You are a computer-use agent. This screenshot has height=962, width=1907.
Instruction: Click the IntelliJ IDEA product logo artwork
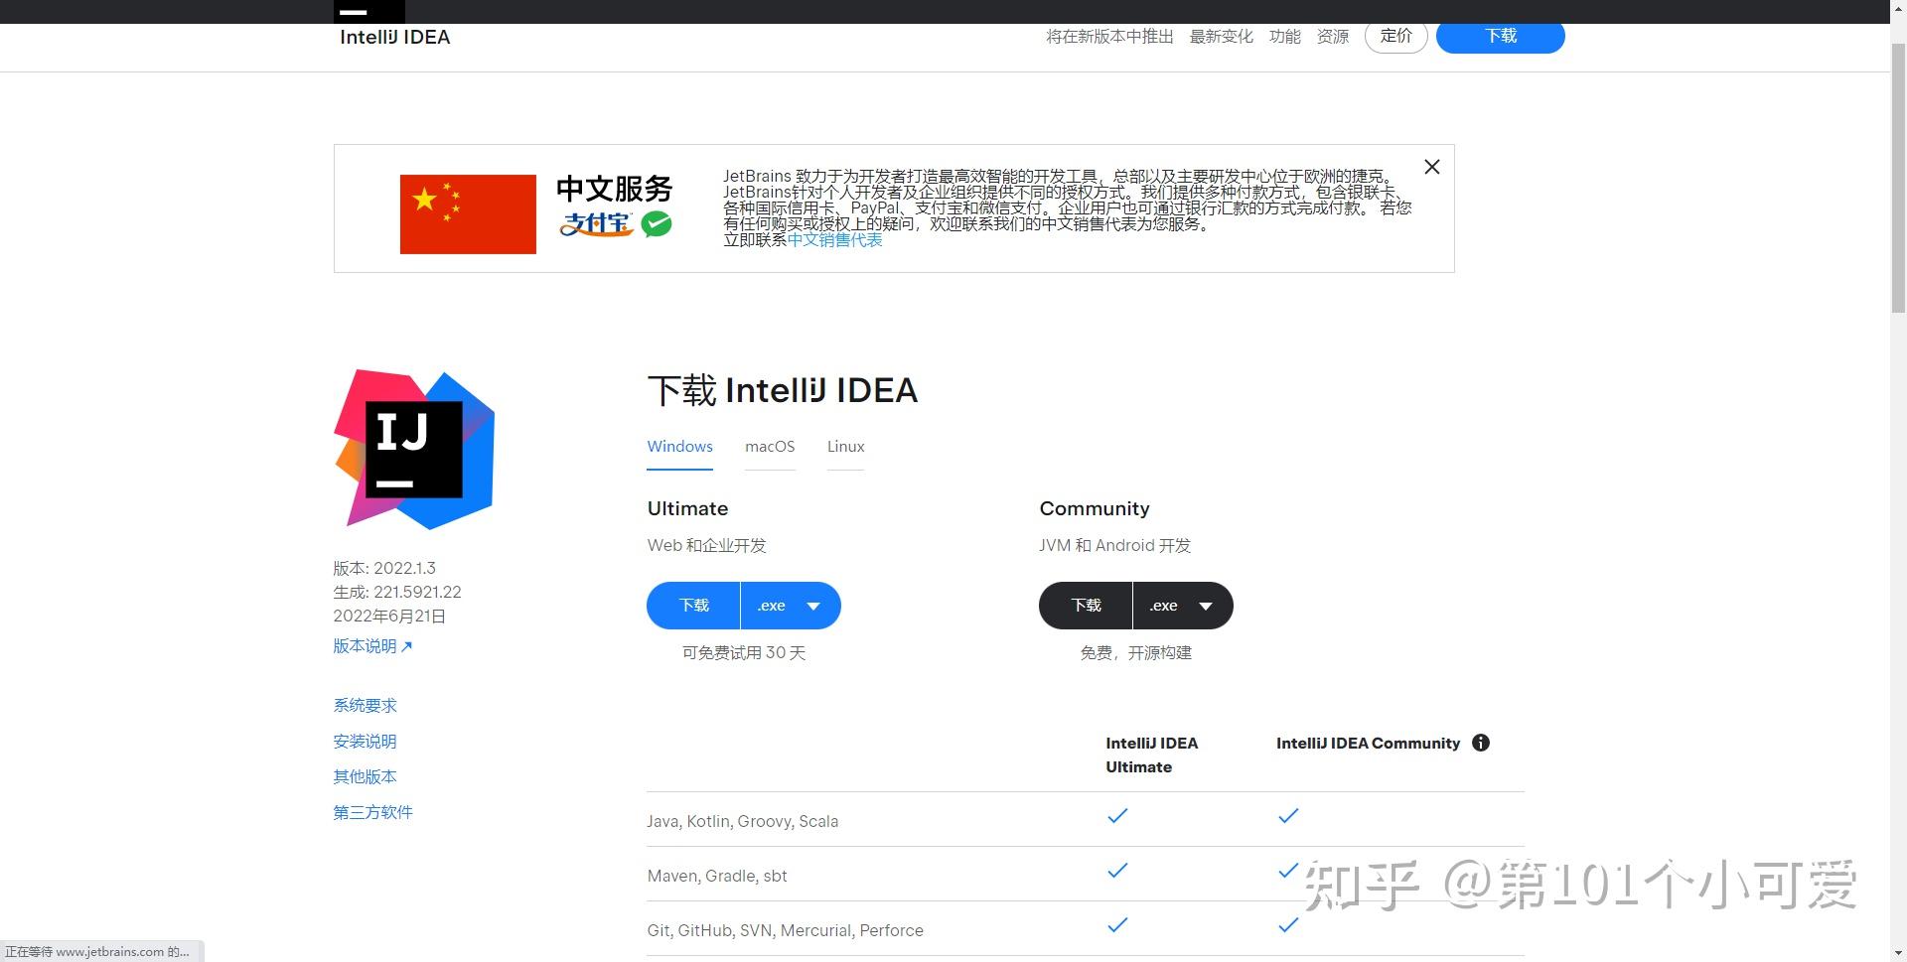click(412, 449)
